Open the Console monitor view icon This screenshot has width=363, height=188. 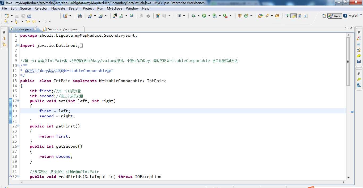pyautogui.click(x=359, y=62)
